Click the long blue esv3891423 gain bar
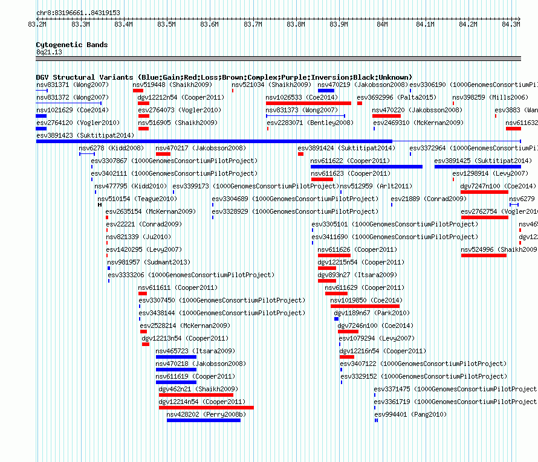Image resolution: width=538 pixels, height=462 pixels. point(214,141)
